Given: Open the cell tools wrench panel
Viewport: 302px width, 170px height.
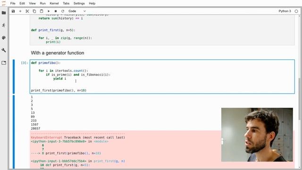Looking at the screenshot, I should [x=4, y=51].
